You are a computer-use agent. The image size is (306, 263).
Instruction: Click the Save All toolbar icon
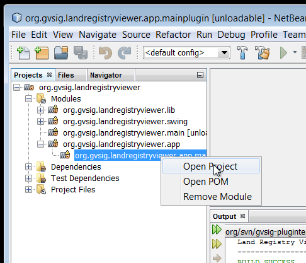(x=81, y=53)
